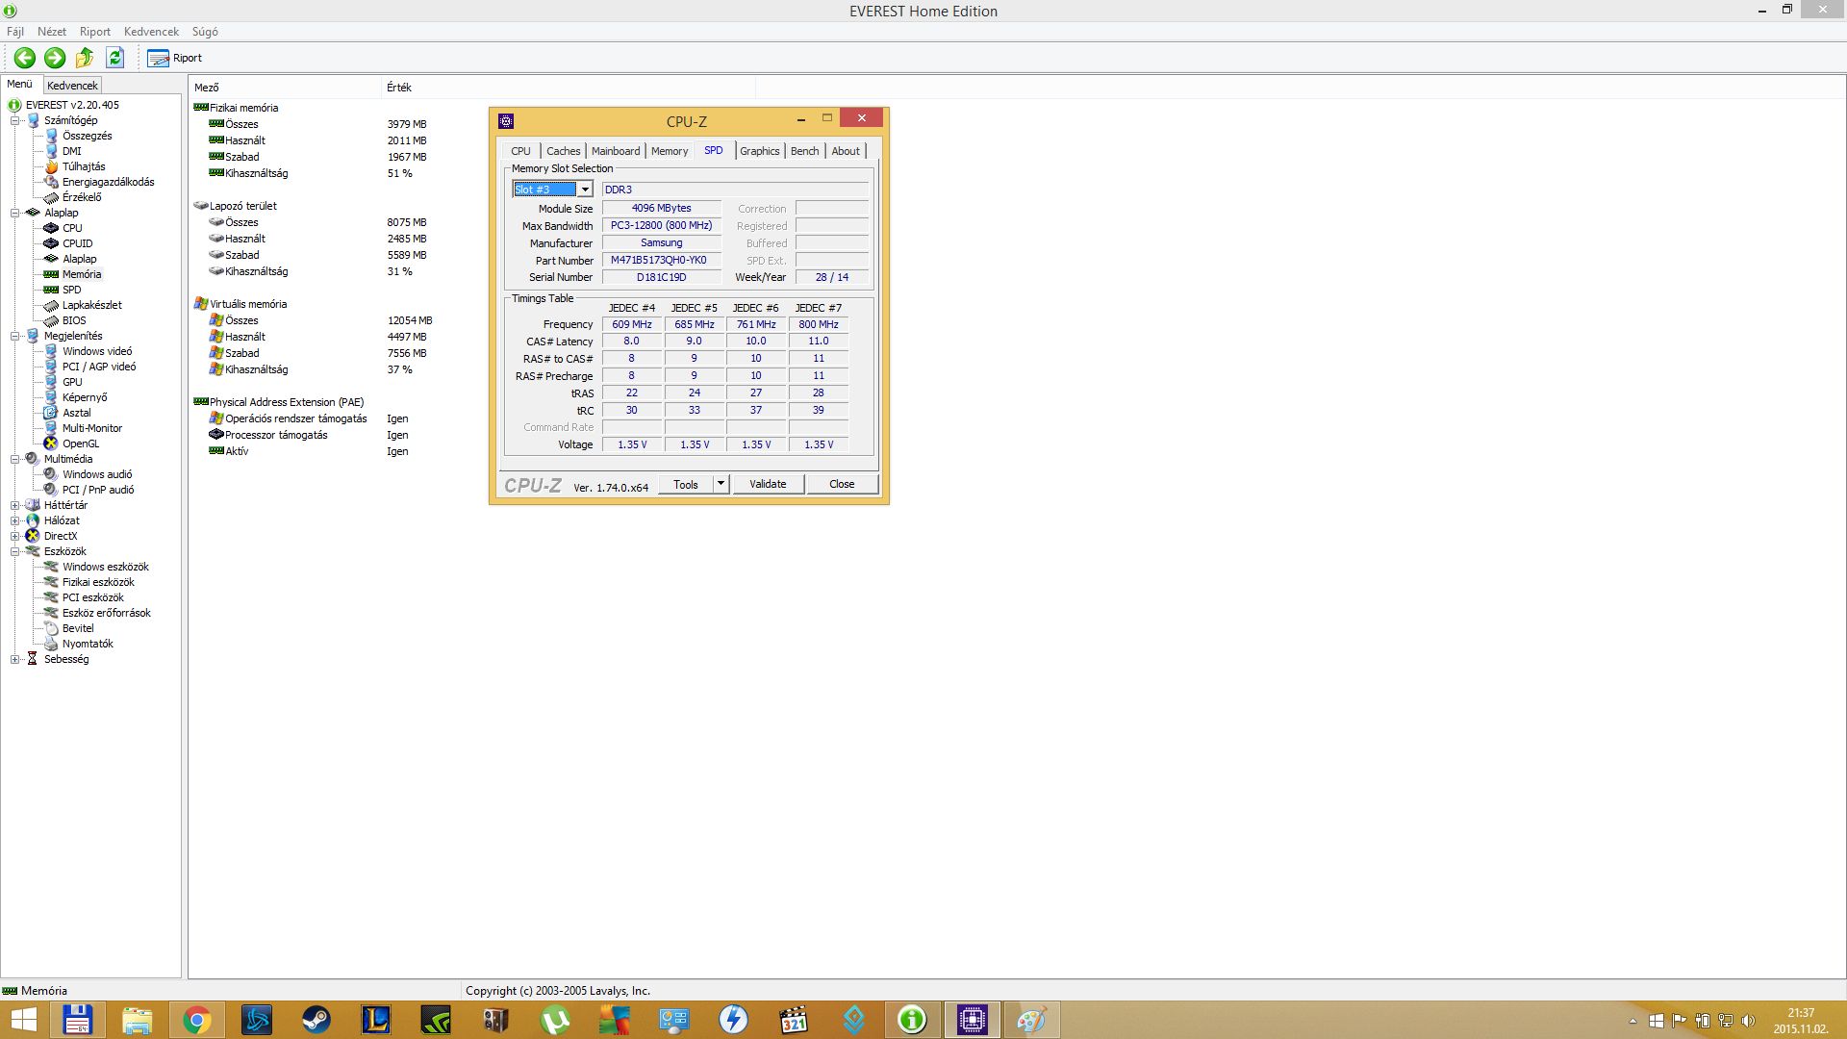
Task: Click the Refresh toolbar icon in EVEREST
Action: point(115,58)
